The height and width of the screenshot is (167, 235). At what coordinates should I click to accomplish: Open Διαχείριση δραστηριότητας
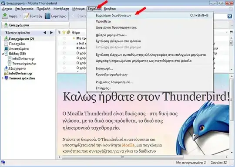tap(150, 27)
